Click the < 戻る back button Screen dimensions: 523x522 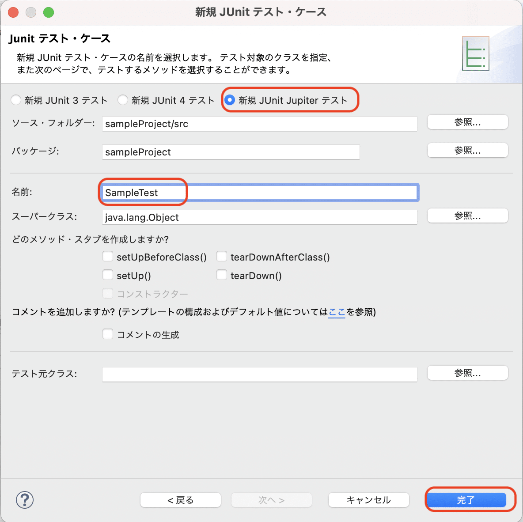point(180,500)
